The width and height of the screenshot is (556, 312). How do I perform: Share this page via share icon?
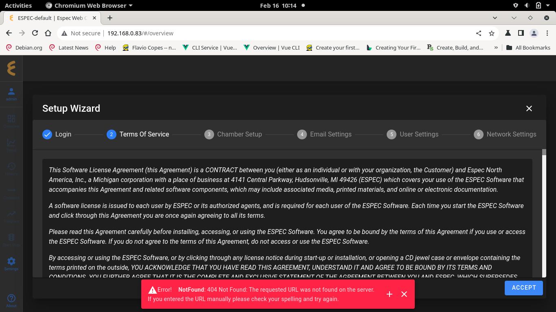click(x=479, y=33)
